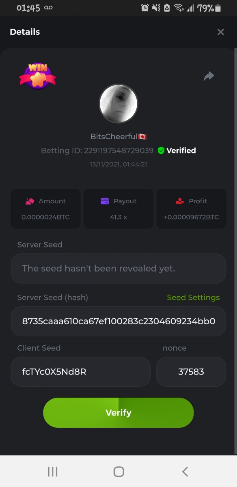Open Seed Settings link
Image resolution: width=237 pixels, height=487 pixels.
[x=193, y=297]
